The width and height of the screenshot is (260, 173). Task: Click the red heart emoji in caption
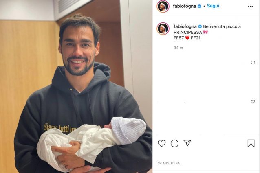pos(187,38)
